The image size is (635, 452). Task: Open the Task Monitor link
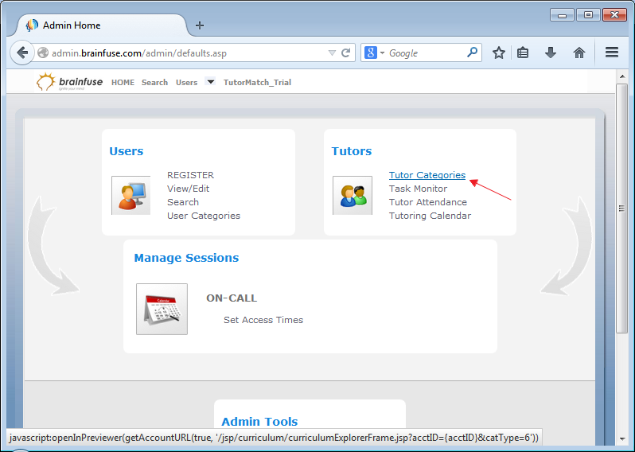pos(418,189)
